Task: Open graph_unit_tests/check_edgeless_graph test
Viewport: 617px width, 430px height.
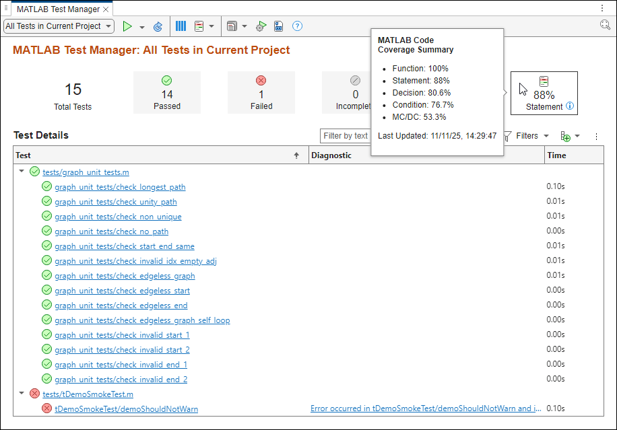Action: [x=125, y=276]
